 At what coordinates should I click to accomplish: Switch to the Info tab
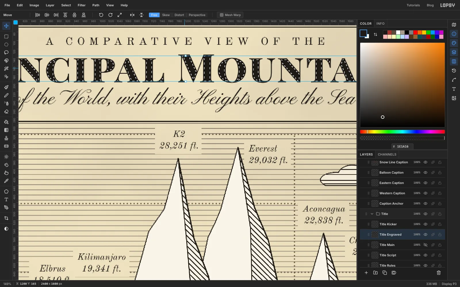coord(380,24)
